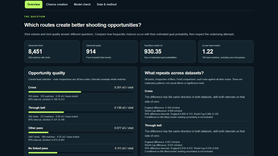The image size is (278, 156).
Task: Click the xG per team-match 1.22 card
Action: click(226, 52)
